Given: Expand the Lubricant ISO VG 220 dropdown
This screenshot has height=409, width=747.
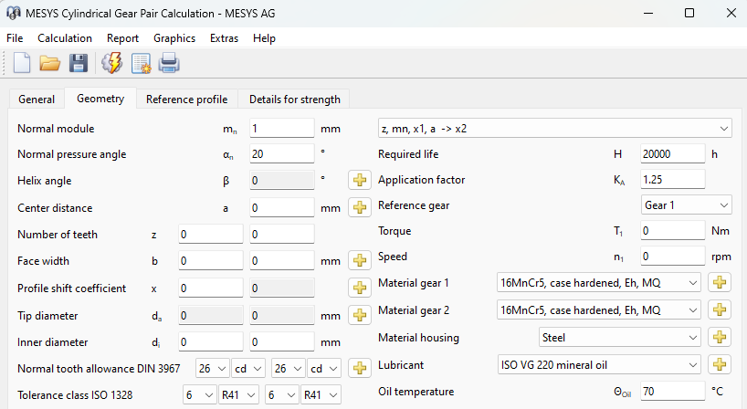Looking at the screenshot, I should (x=599, y=365).
